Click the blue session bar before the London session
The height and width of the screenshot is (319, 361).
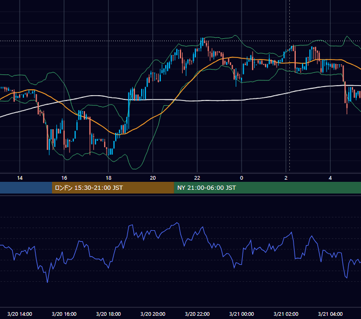click(26, 188)
